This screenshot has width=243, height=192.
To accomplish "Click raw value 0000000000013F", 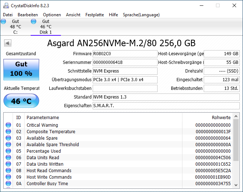I will click(213, 131).
